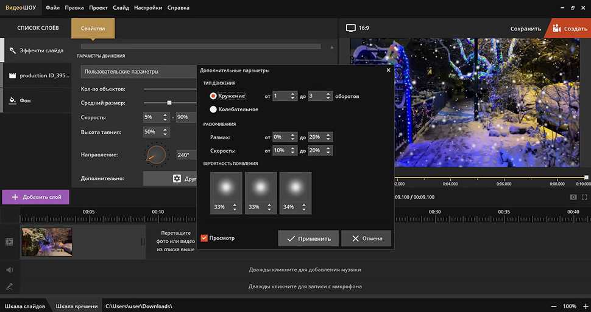Click the Средний размер slider handle

[169, 103]
